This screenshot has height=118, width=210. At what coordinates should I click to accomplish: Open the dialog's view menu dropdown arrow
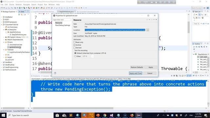[x=156, y=20]
